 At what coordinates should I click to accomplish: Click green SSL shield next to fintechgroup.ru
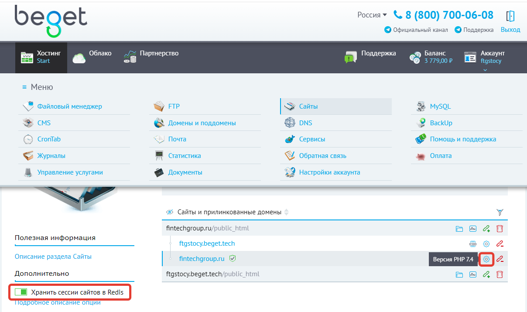233,259
